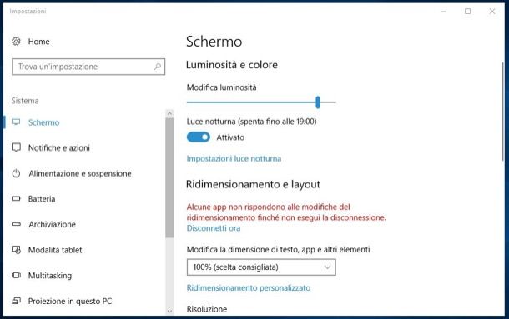Click the brightness slider handle
The height and width of the screenshot is (319, 509).
click(318, 102)
